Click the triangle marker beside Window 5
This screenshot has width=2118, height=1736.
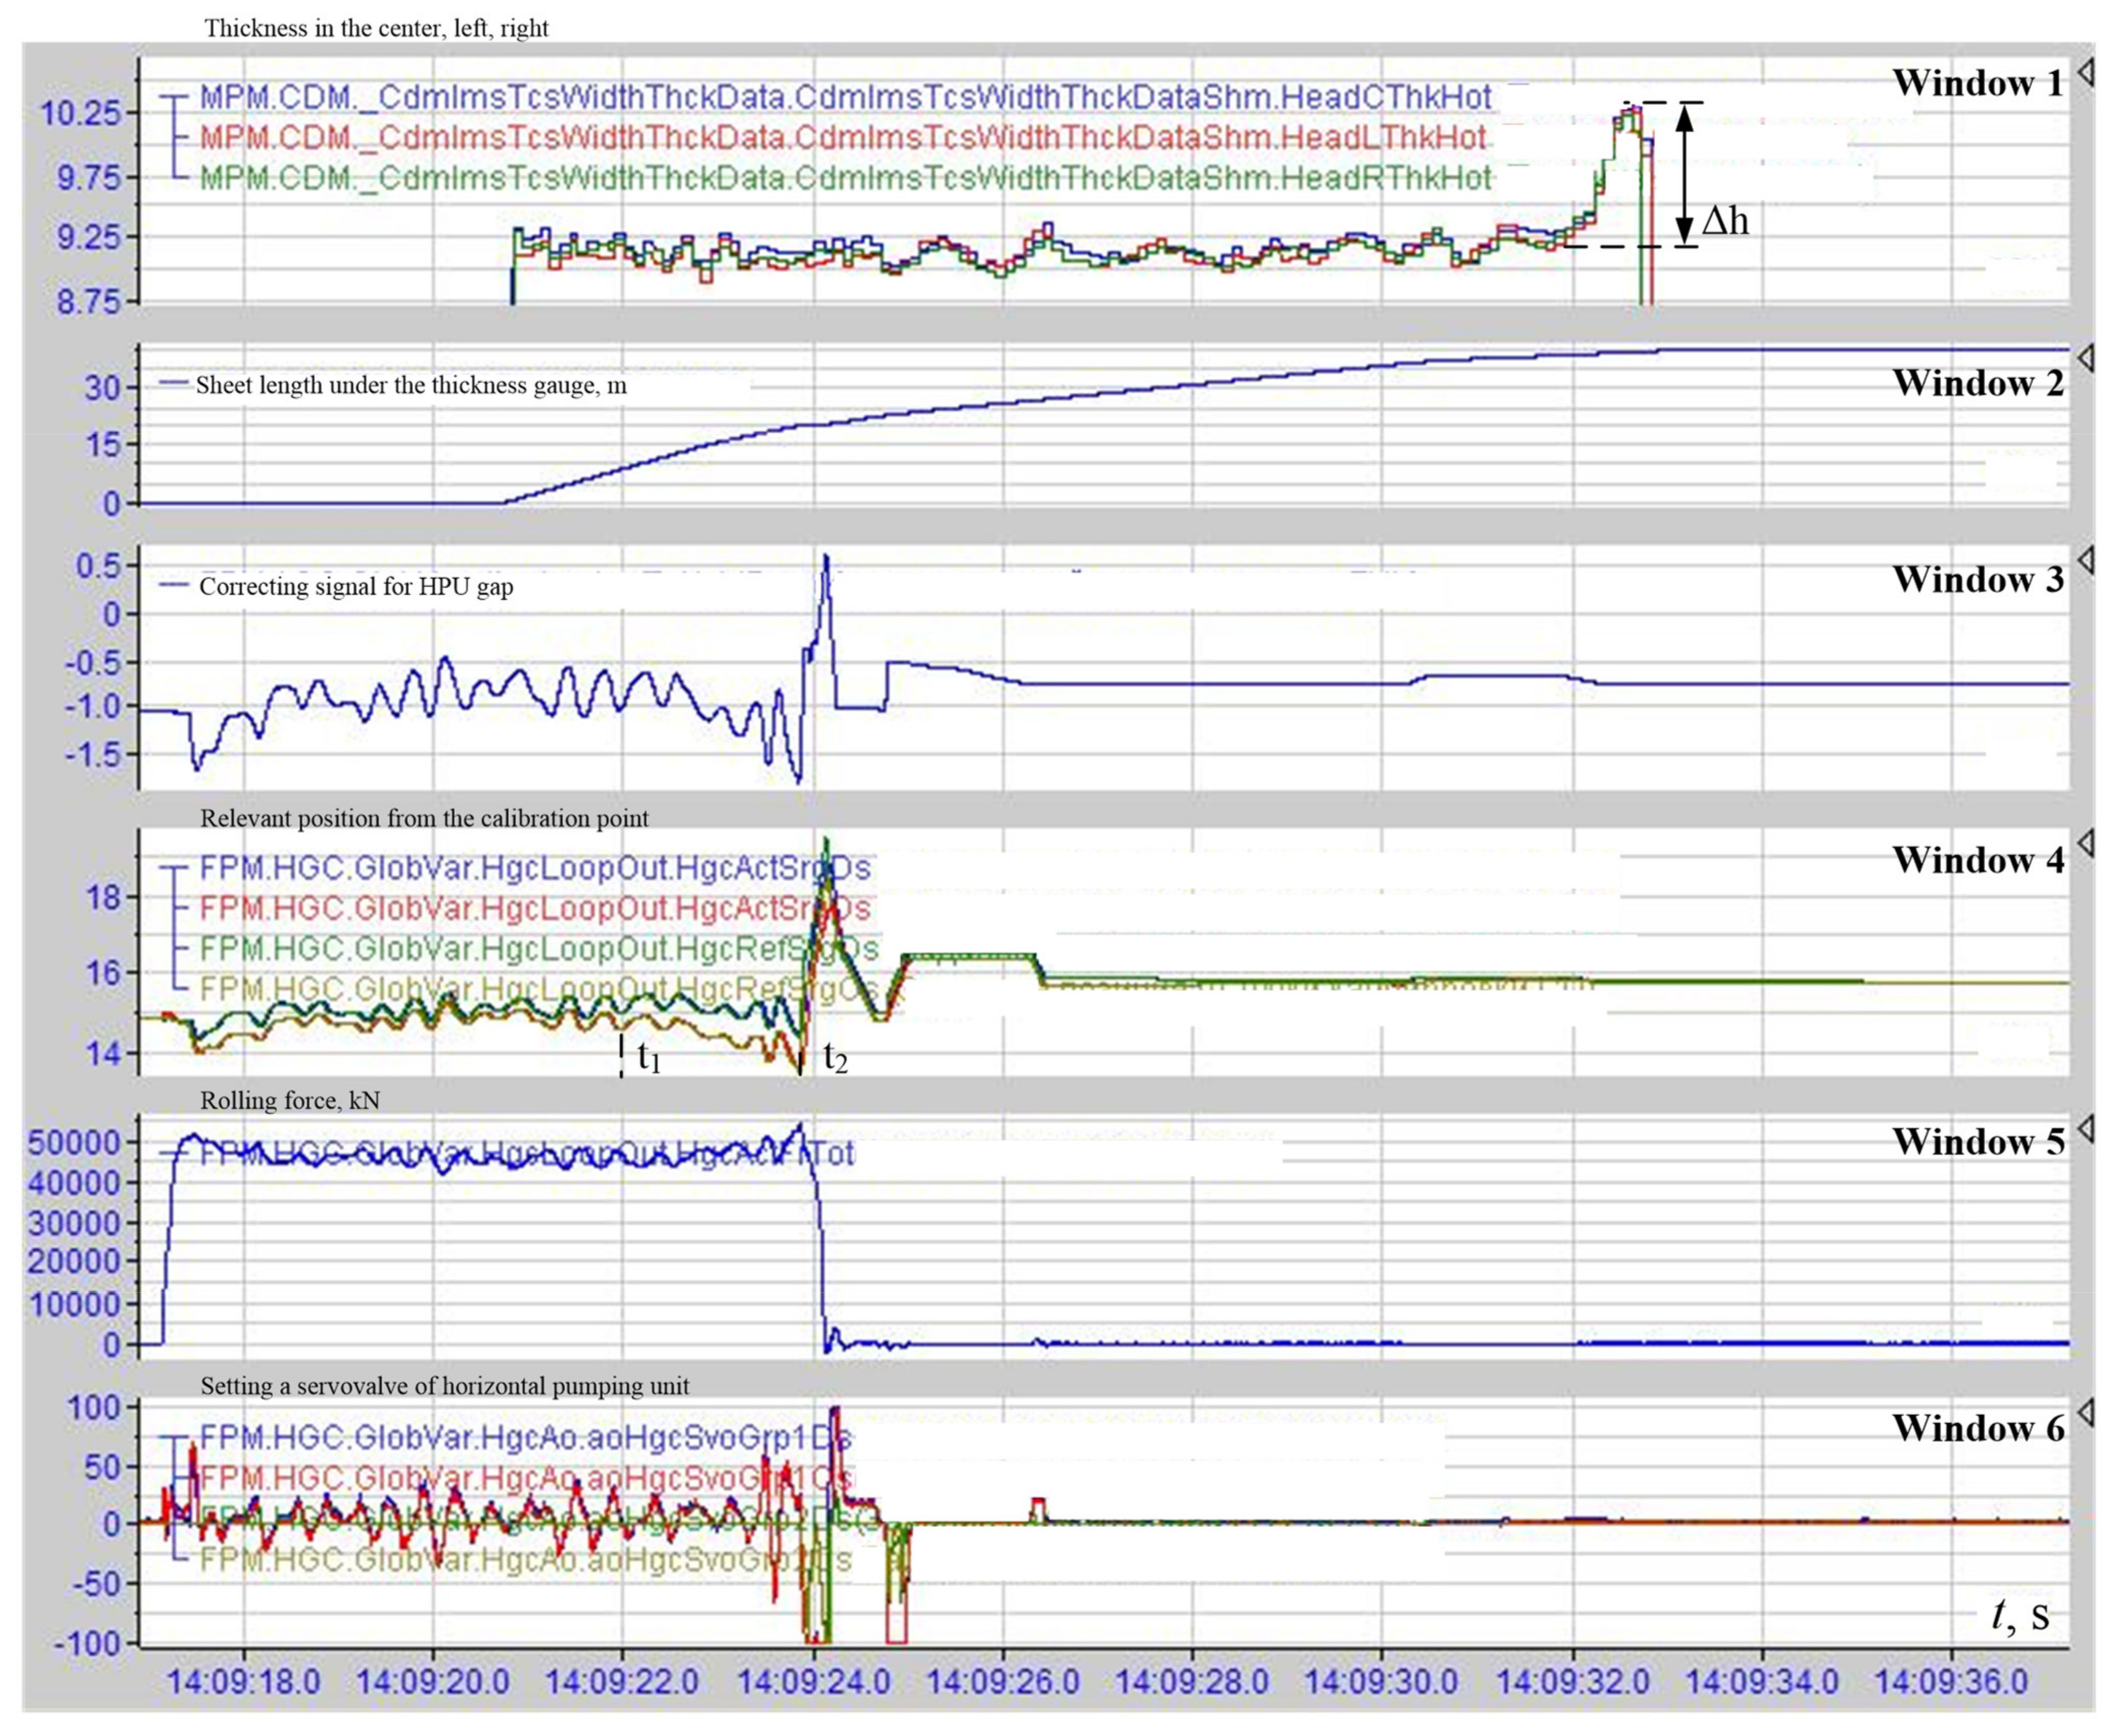[x=2086, y=1130]
